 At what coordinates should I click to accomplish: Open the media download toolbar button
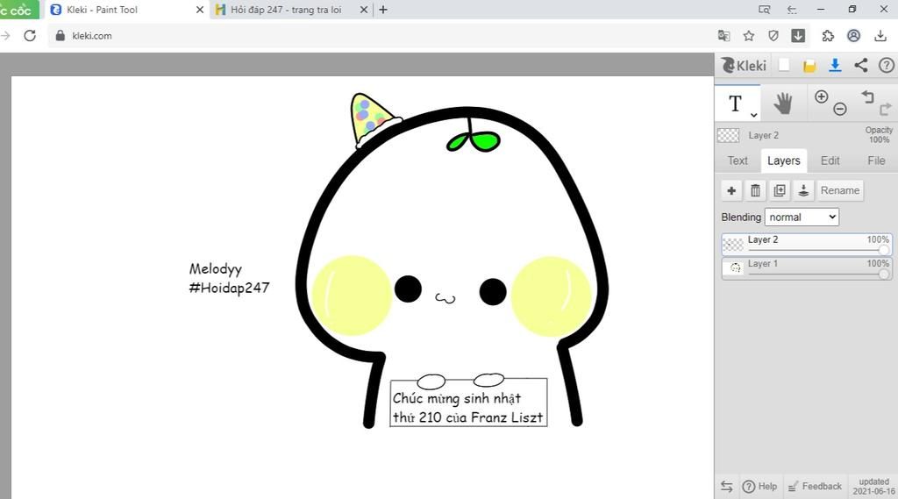798,36
